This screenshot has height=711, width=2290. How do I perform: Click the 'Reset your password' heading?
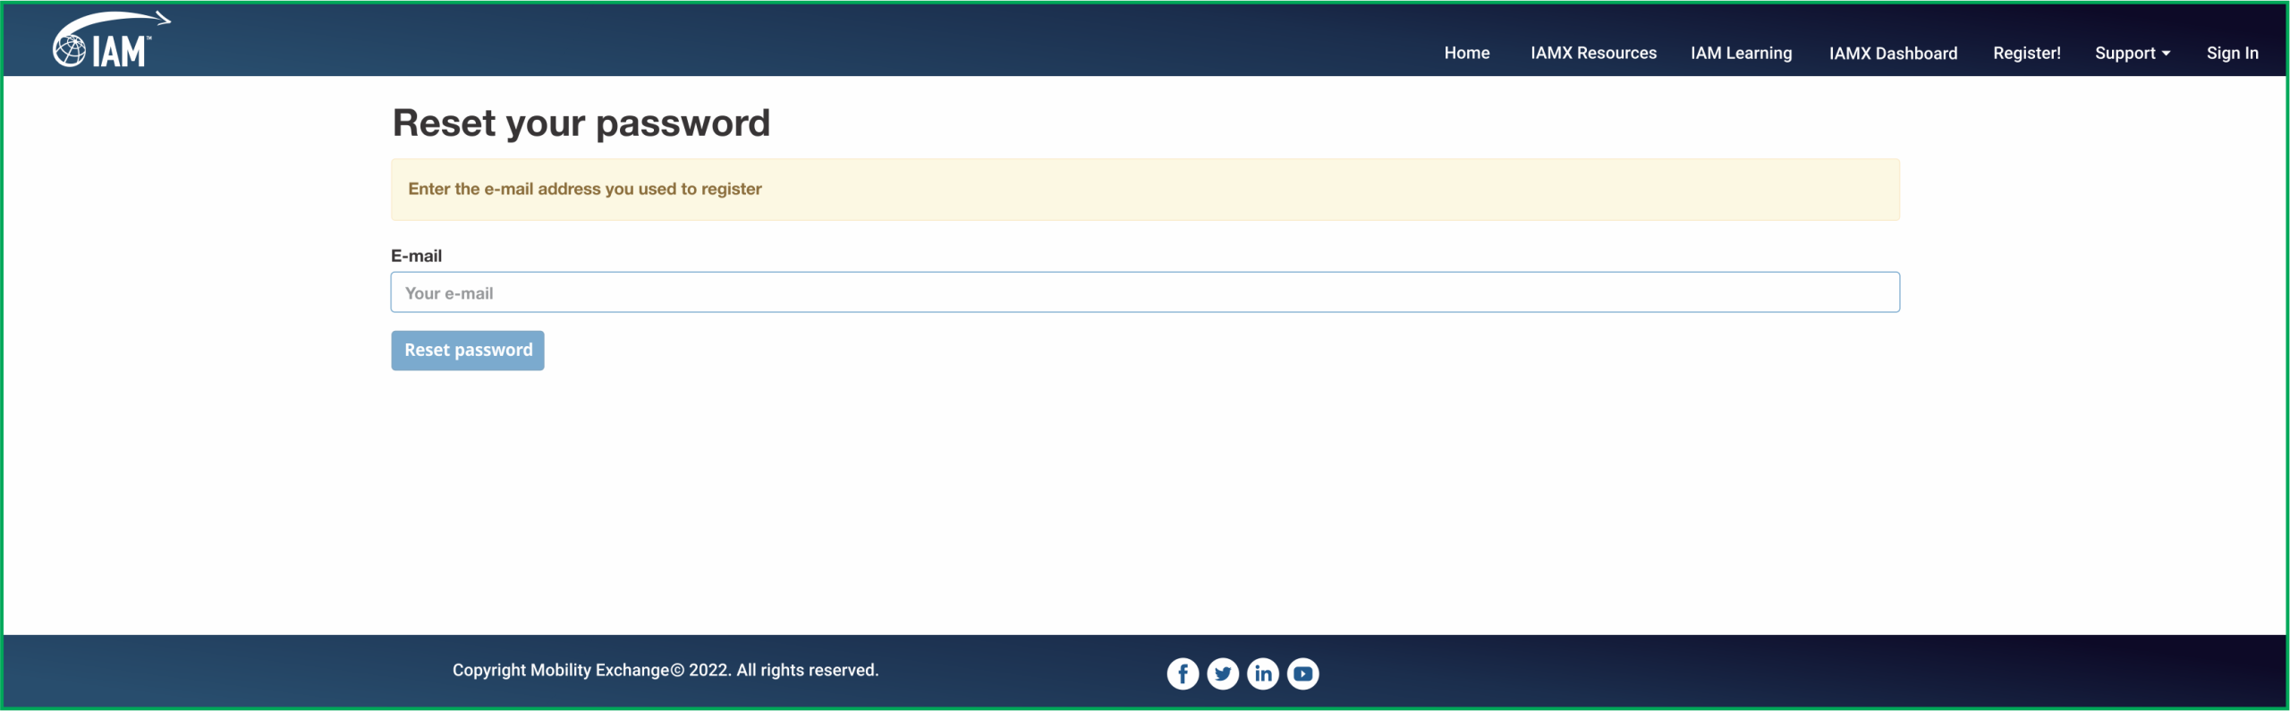[x=581, y=123]
